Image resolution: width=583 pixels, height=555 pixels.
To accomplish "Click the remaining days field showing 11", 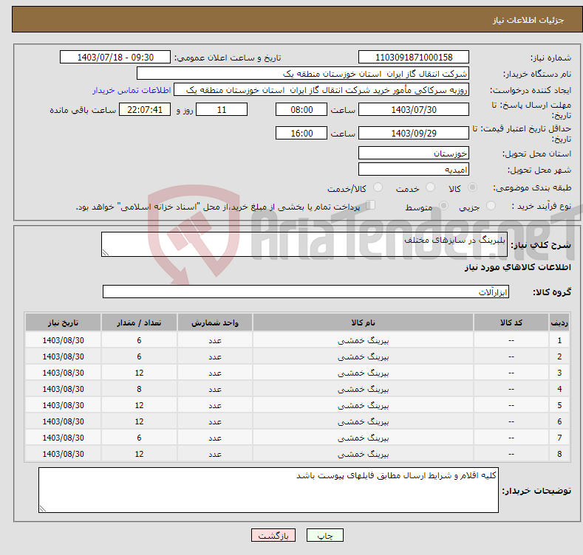I will tap(222, 109).
